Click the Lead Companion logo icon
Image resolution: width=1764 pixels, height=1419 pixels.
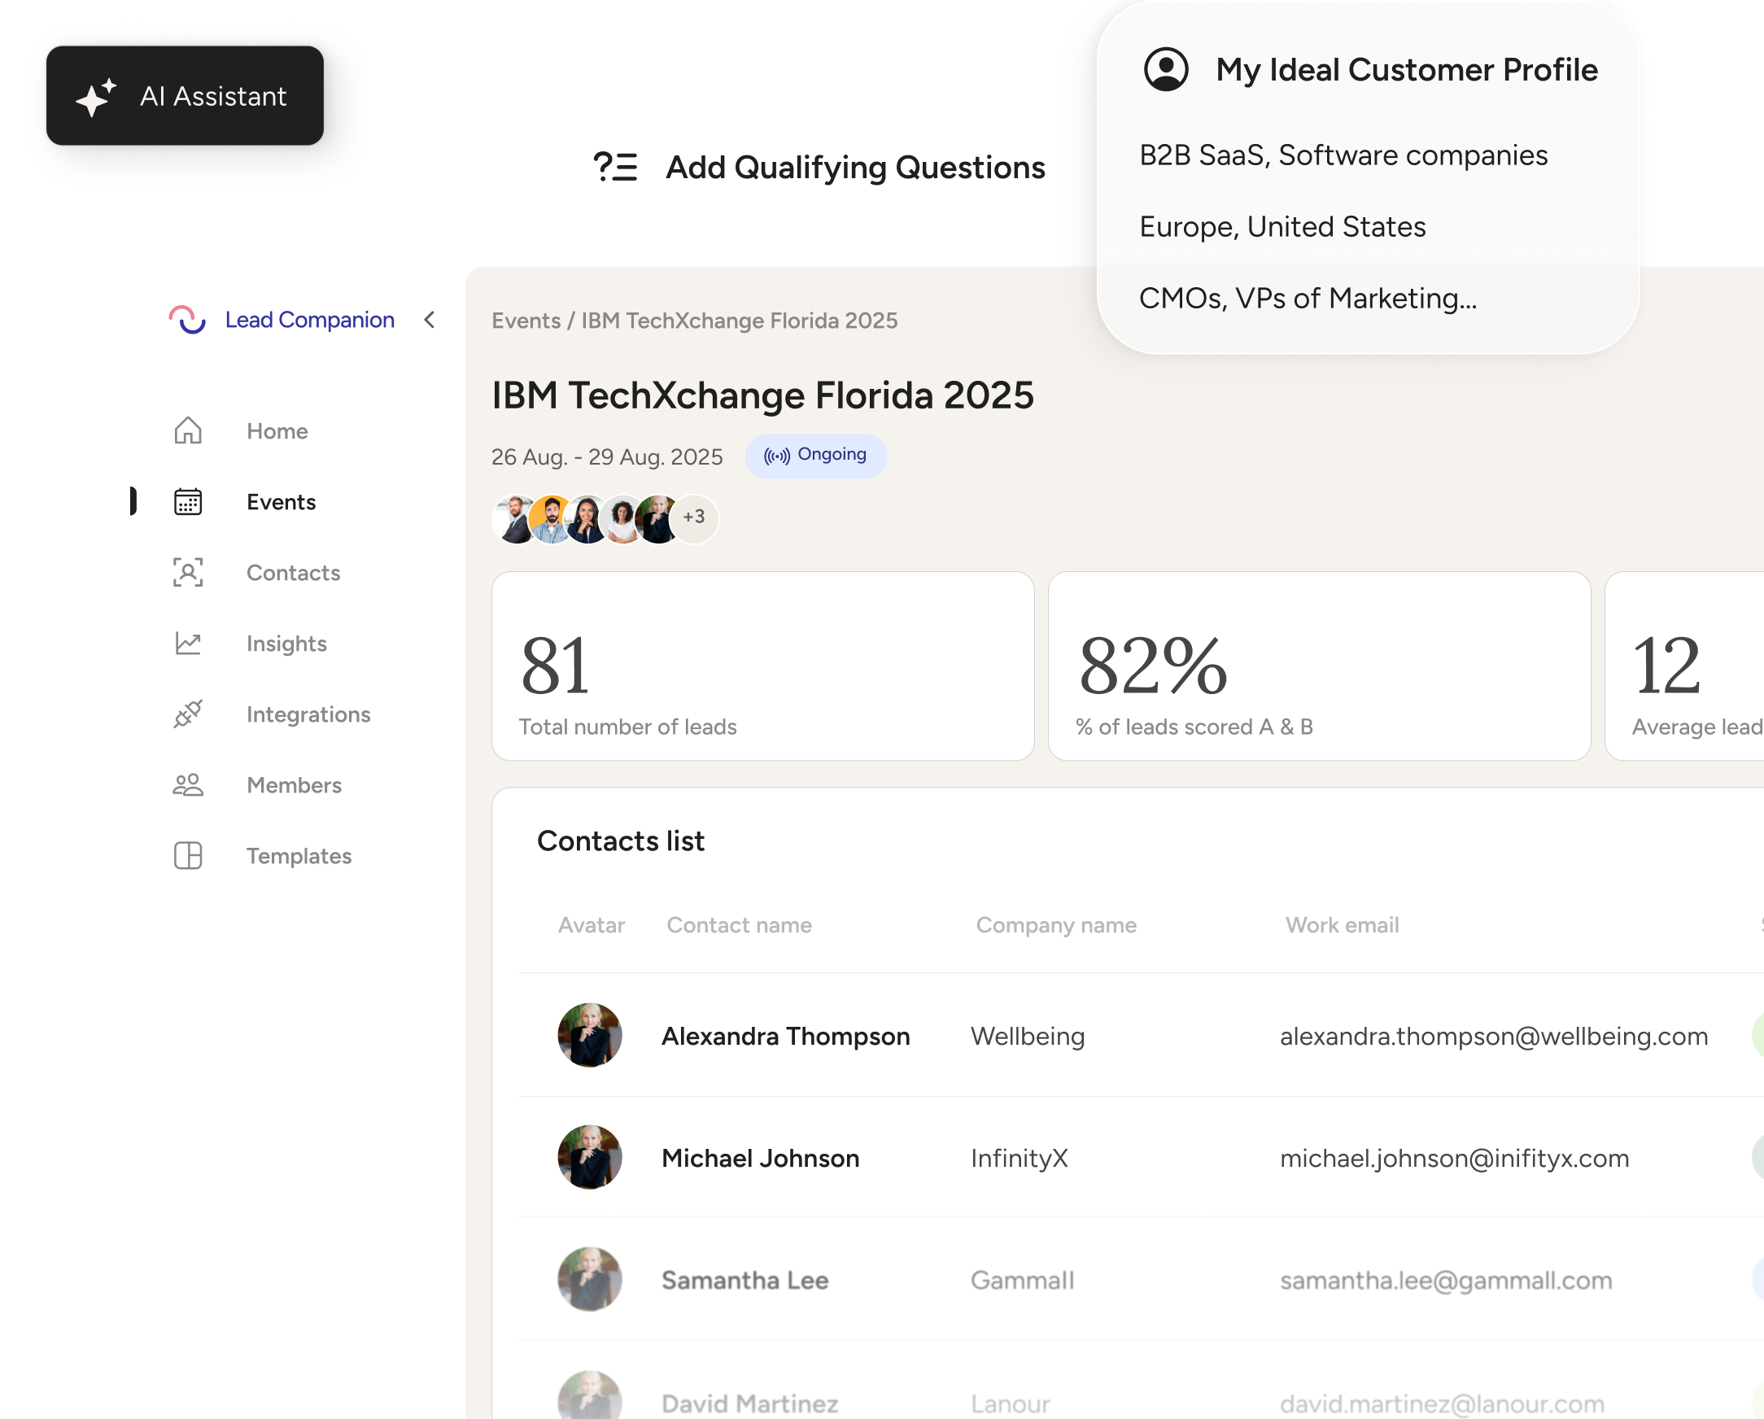click(x=188, y=321)
